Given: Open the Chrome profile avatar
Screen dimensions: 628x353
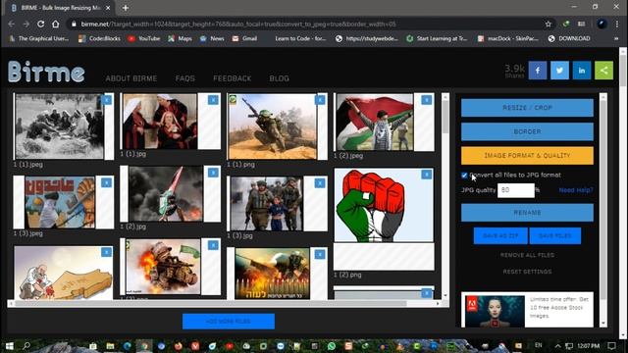Looking at the screenshot, I should (x=602, y=24).
